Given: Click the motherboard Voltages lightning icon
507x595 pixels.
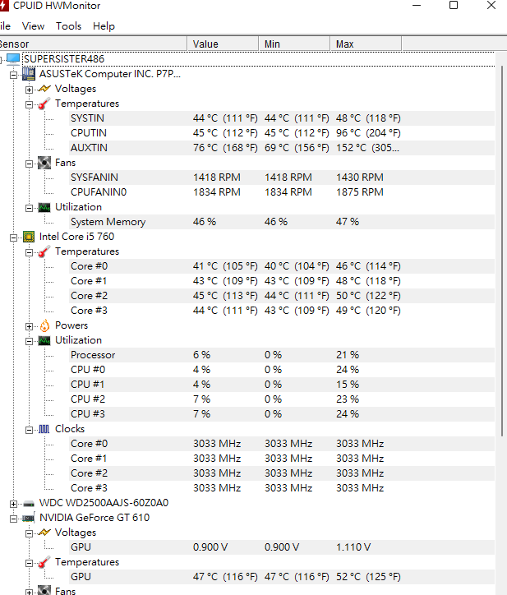Looking at the screenshot, I should click(x=44, y=89).
